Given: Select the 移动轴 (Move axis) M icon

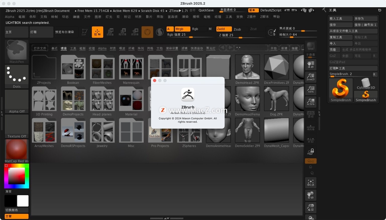Looking at the screenshot, I should (110, 32).
